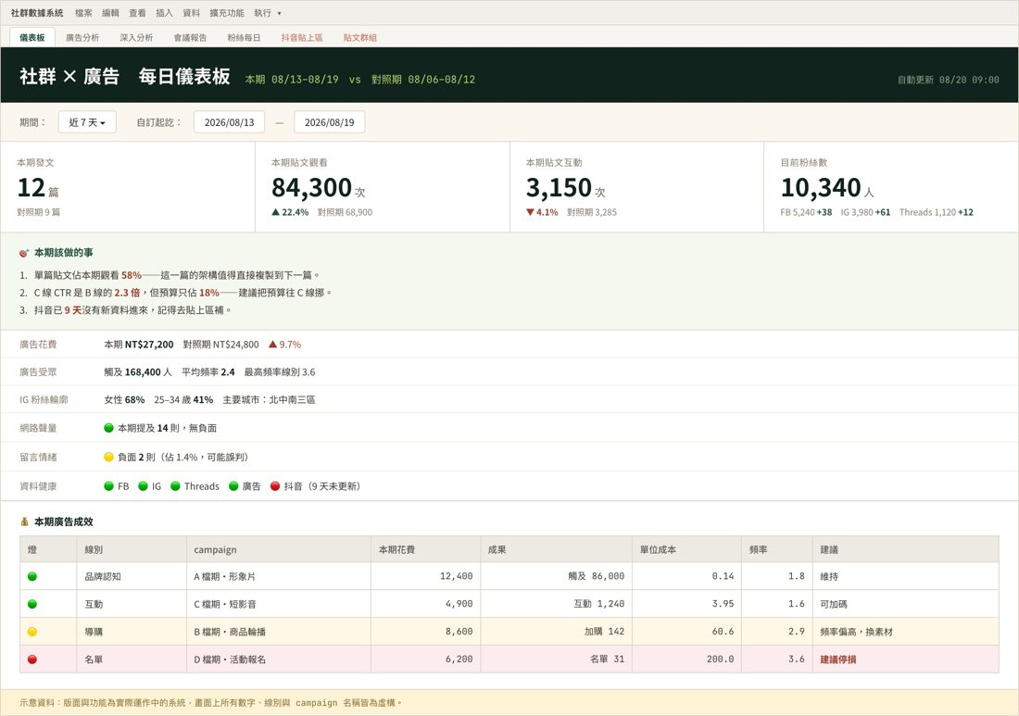Switch to the 粉絲每日 tab
The height and width of the screenshot is (716, 1019).
244,38
